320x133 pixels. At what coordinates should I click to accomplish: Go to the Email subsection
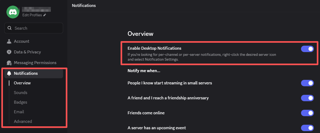19,112
